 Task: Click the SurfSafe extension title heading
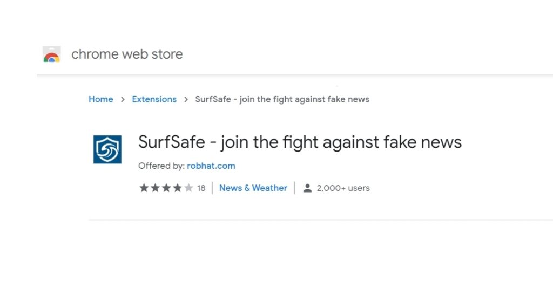click(300, 142)
